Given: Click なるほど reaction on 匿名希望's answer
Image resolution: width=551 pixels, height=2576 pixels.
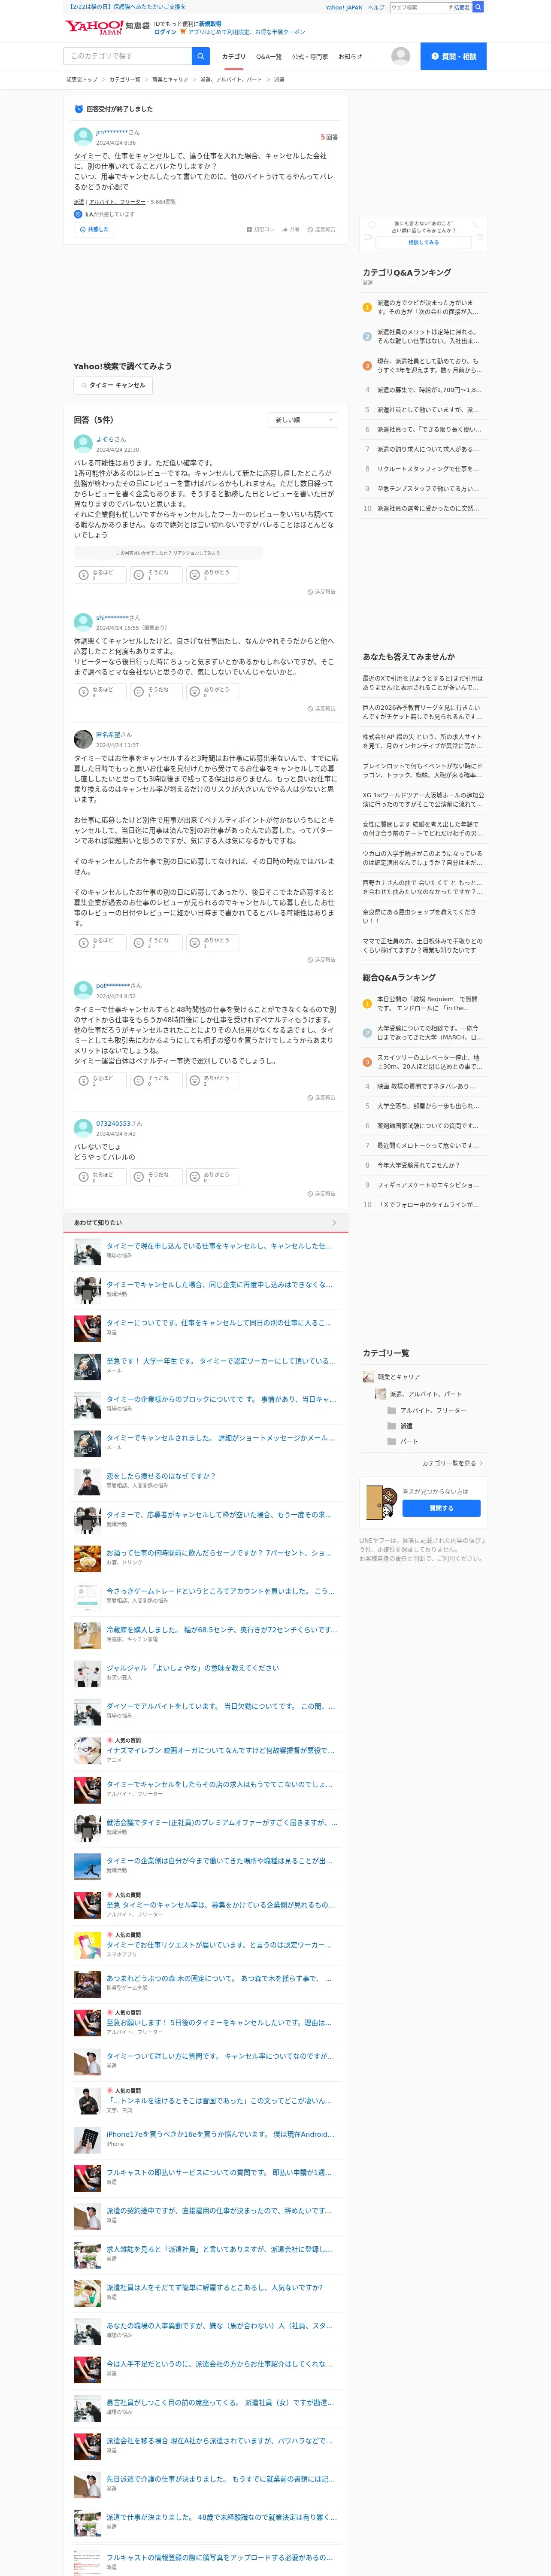Looking at the screenshot, I should click(100, 942).
